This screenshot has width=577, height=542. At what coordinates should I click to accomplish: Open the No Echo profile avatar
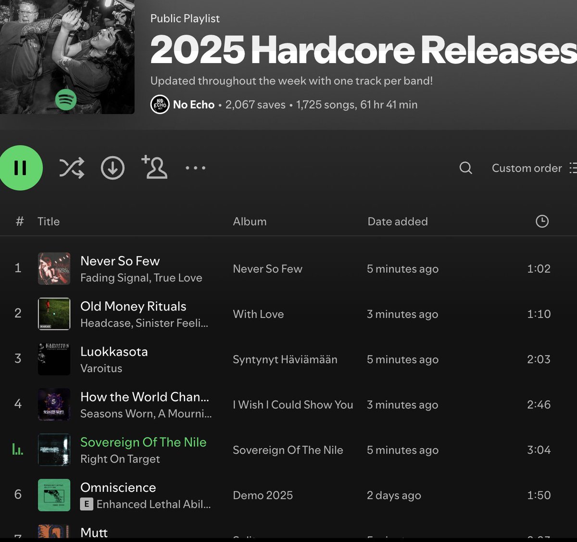(160, 104)
